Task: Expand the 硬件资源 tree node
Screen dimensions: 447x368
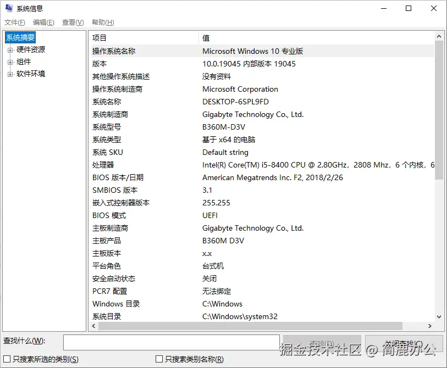Action: click(10, 49)
